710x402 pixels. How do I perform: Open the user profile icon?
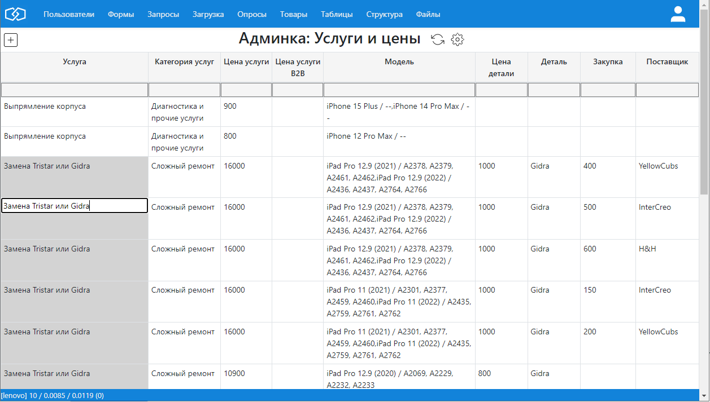[x=678, y=14]
